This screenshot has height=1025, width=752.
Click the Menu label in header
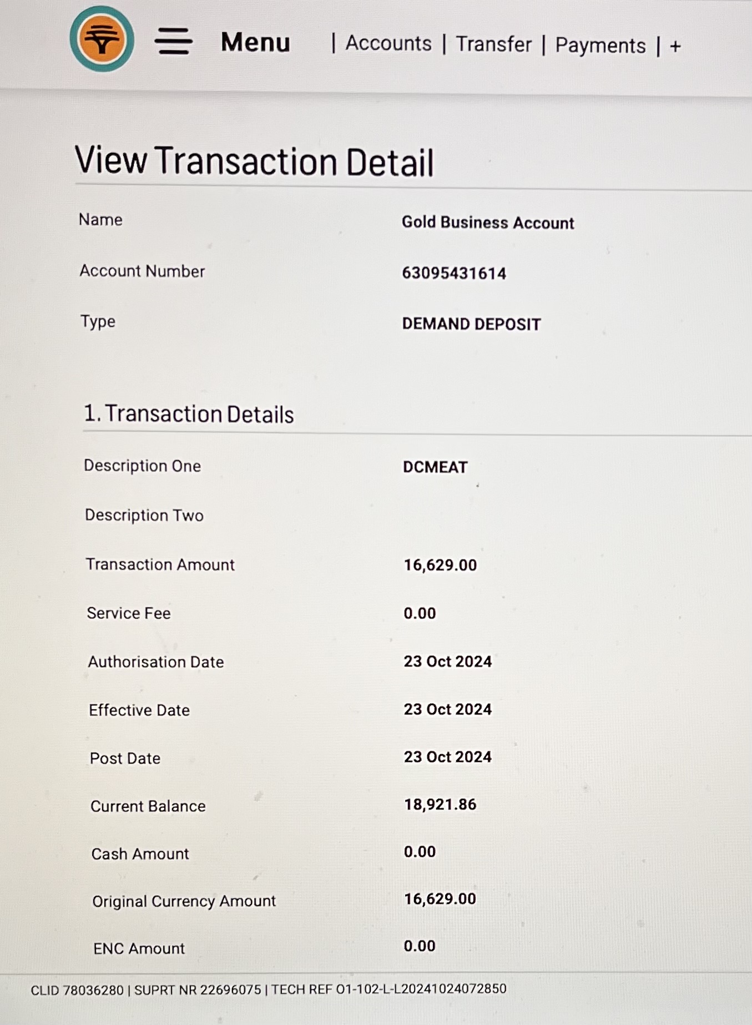255,42
